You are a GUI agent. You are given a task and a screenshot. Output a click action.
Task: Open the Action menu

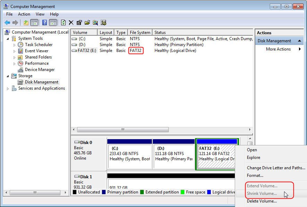[x=24, y=14]
